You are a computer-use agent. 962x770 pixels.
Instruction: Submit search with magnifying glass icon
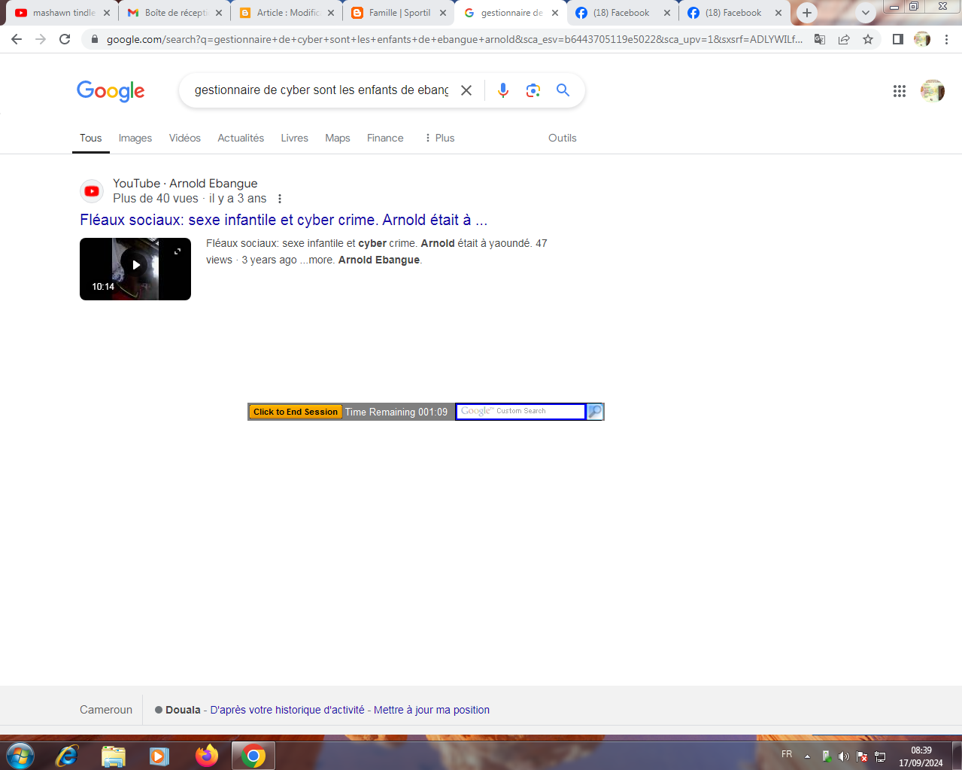click(x=563, y=90)
